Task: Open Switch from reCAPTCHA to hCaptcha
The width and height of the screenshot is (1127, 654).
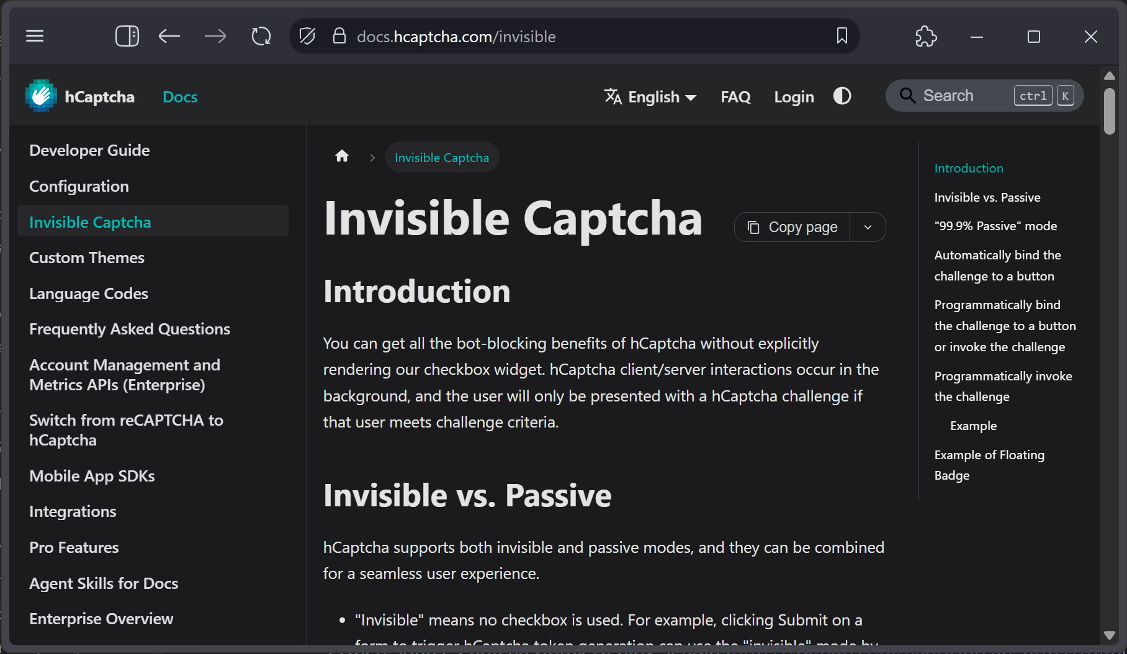Action: coord(153,430)
